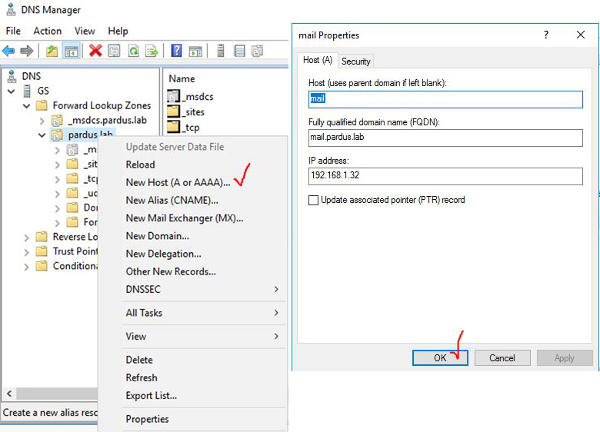
Task: Open the File menu
Action: click(13, 31)
